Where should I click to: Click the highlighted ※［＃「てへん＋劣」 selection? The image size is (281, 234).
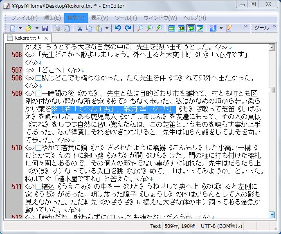[x=114, y=109]
